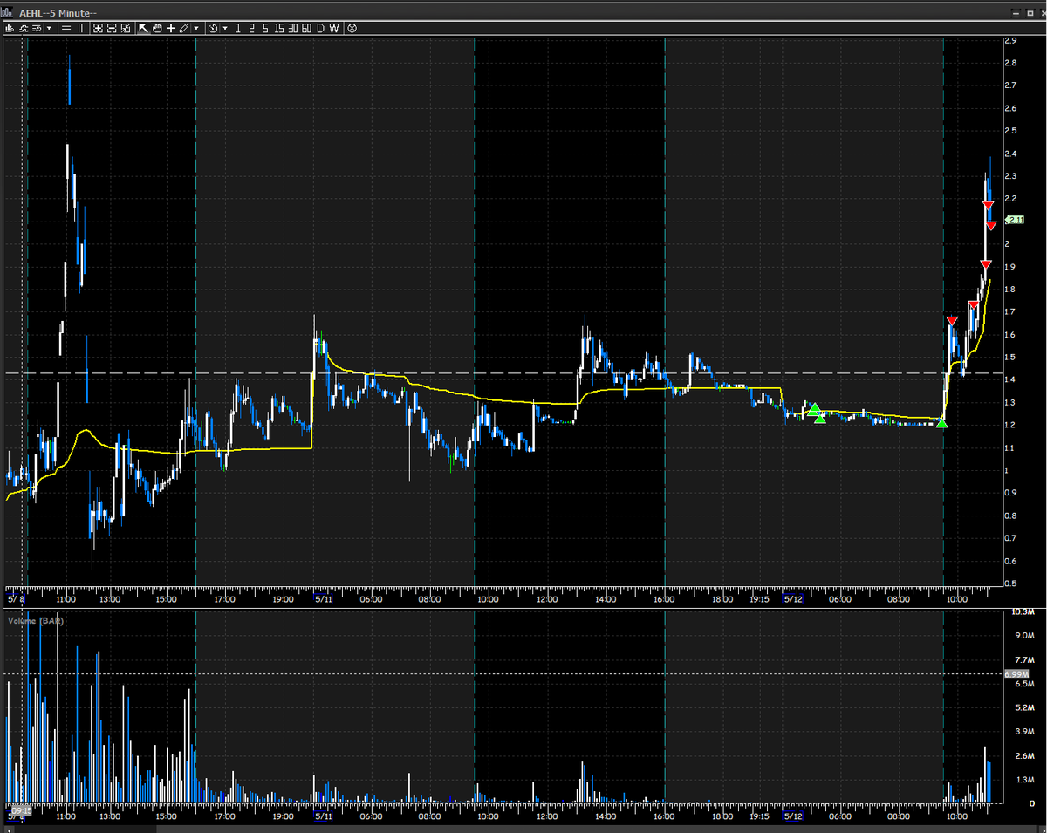Viewport: 1047px width, 833px height.
Task: Click the 6.99M volume level tag
Action: 1016,673
